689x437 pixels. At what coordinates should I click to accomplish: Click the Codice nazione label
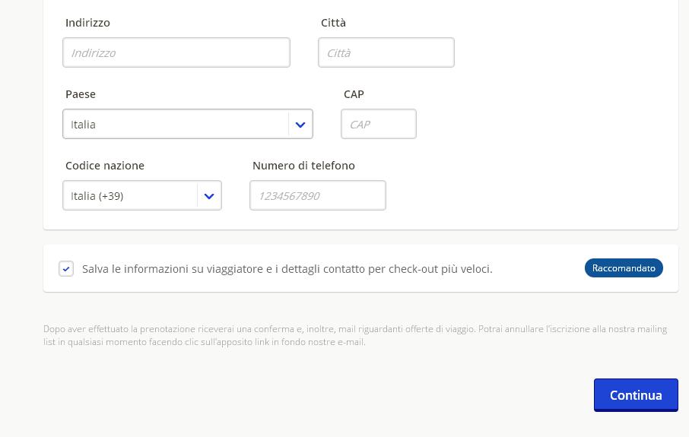[x=104, y=166]
